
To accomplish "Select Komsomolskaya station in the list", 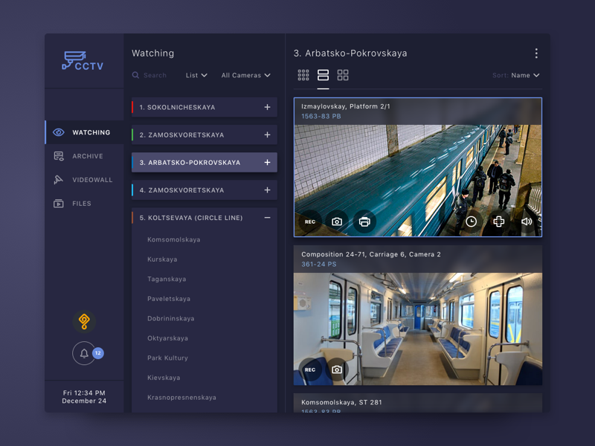I will pos(173,240).
